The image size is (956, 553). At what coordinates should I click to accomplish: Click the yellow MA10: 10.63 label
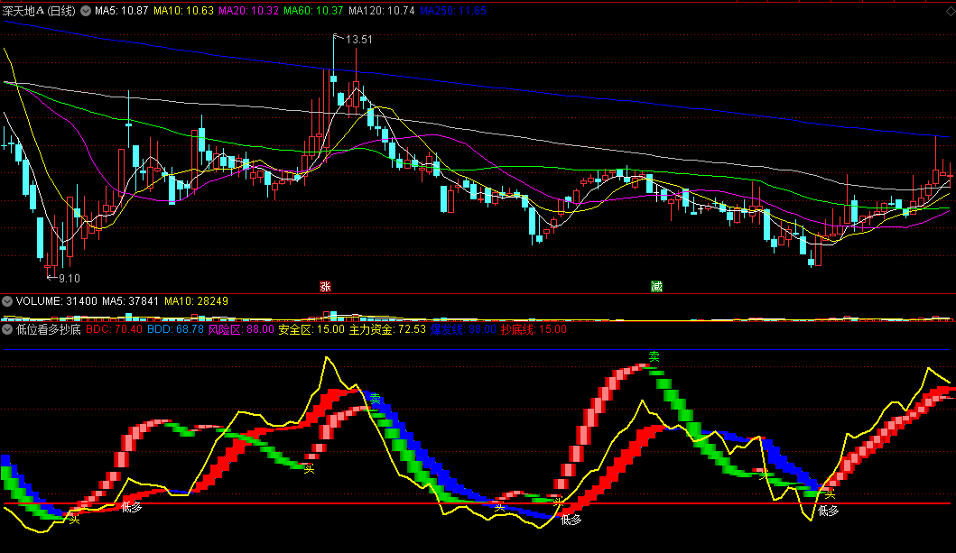coord(183,11)
